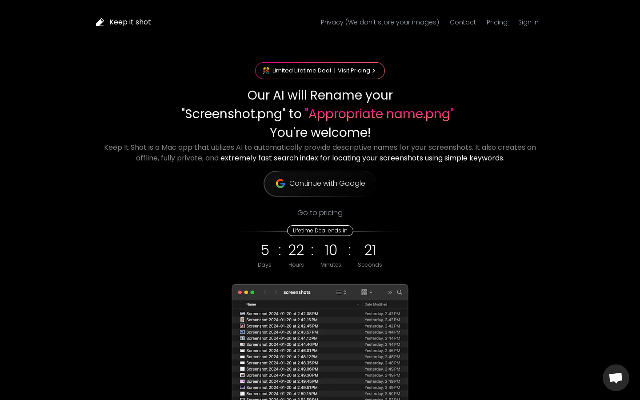Open the Privacy (We don't store your images) link
640x400 pixels.
coord(380,22)
